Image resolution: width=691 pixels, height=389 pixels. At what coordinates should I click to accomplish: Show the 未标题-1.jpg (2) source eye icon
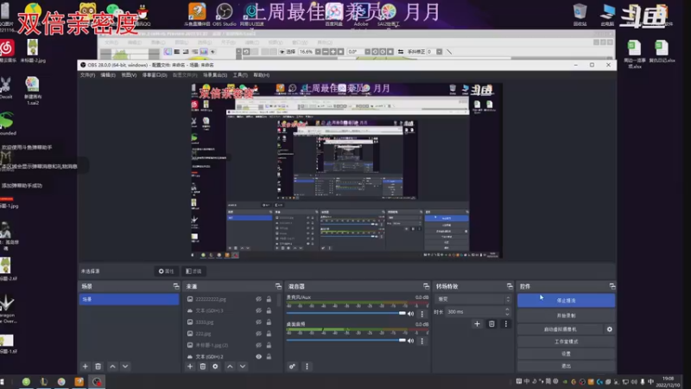(258, 345)
